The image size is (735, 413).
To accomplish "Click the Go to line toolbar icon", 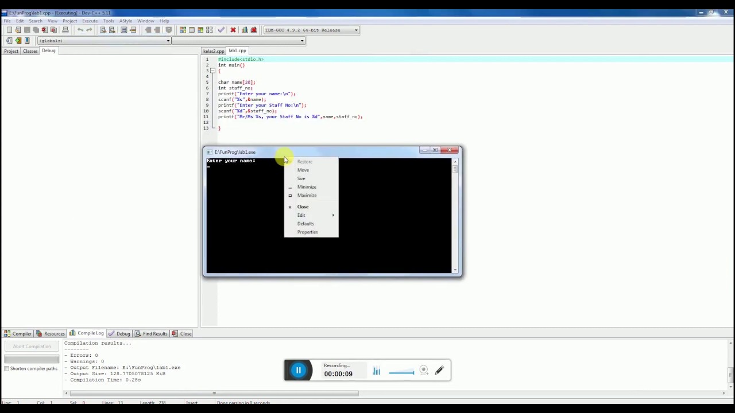I will (x=133, y=30).
